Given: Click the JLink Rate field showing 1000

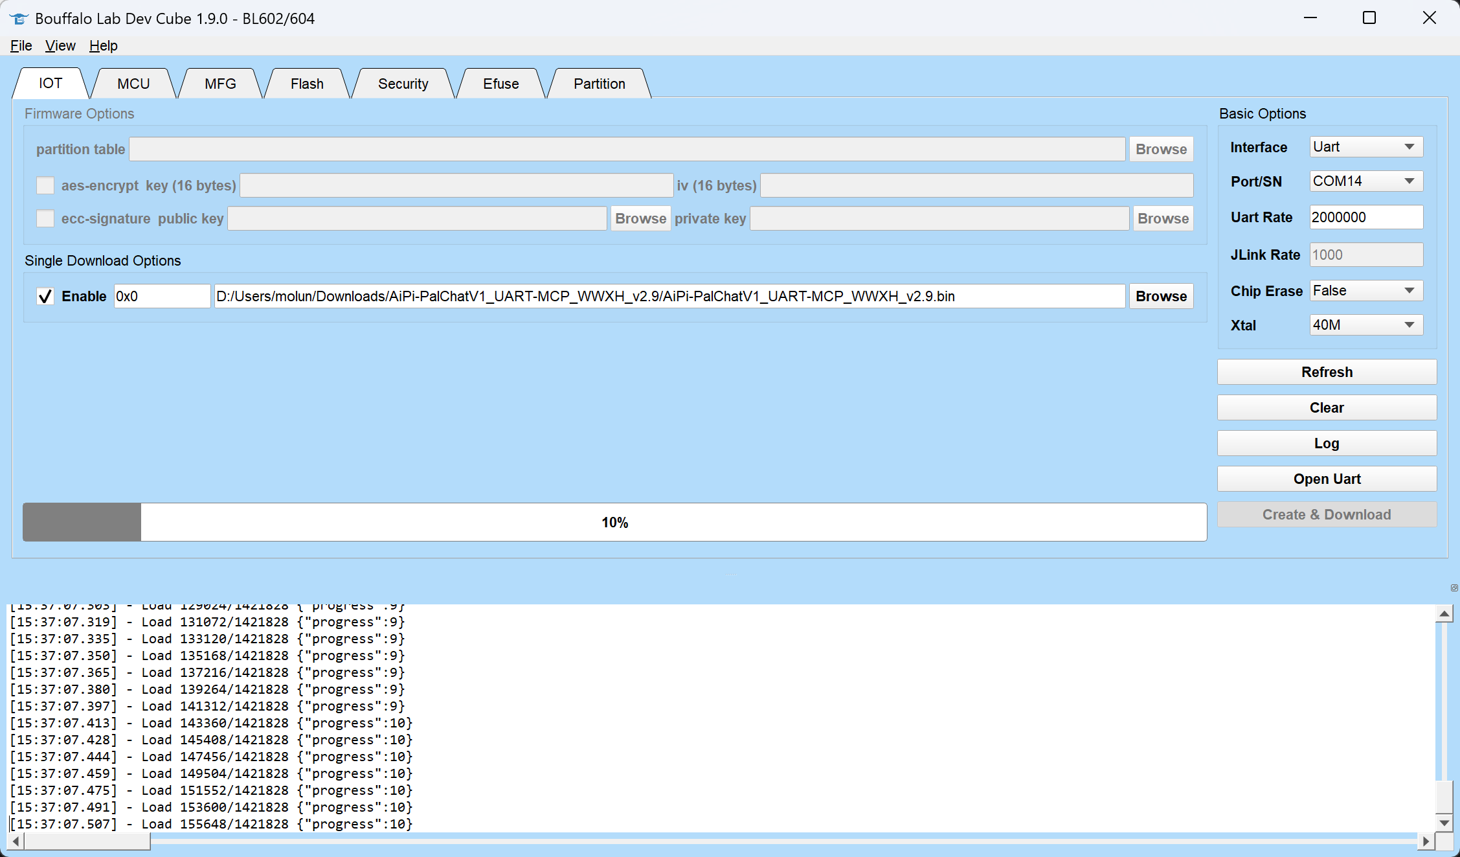Looking at the screenshot, I should point(1366,255).
